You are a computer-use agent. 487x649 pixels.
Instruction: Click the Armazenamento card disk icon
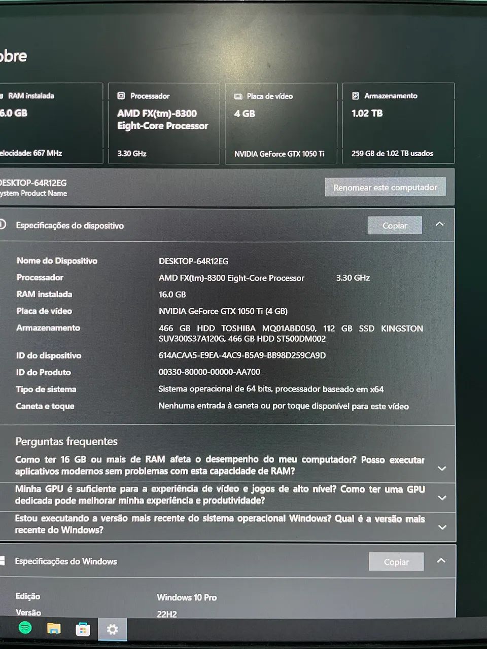(x=356, y=96)
